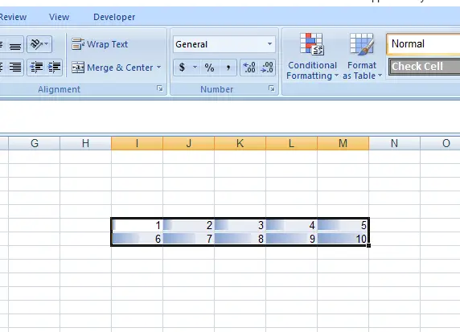Apply Percent Style format
The image size is (460, 332).
209,68
